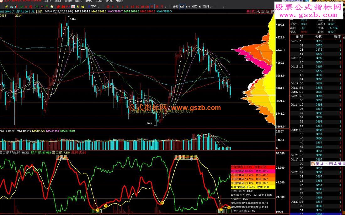Select the '月' monthly period button
The image size is (345, 215).
(162, 7)
